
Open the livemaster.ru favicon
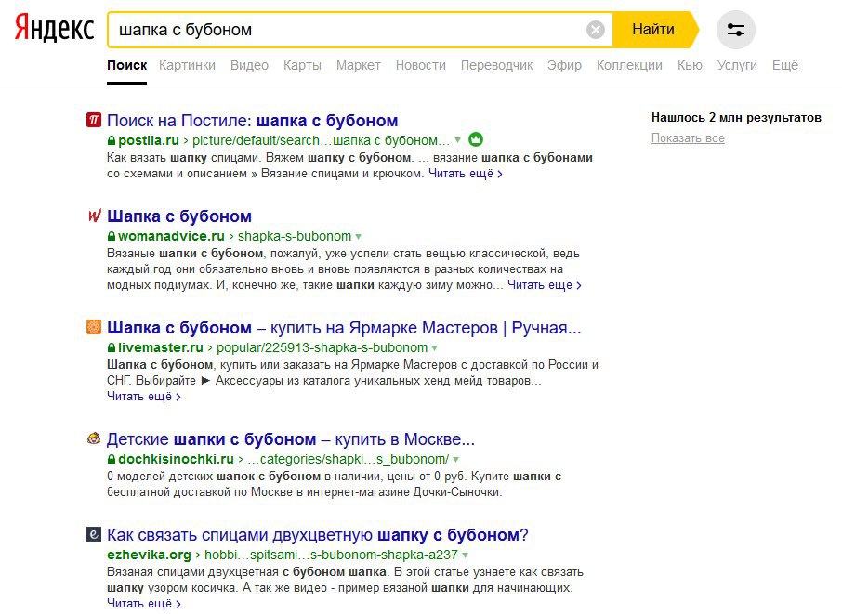[x=94, y=327]
